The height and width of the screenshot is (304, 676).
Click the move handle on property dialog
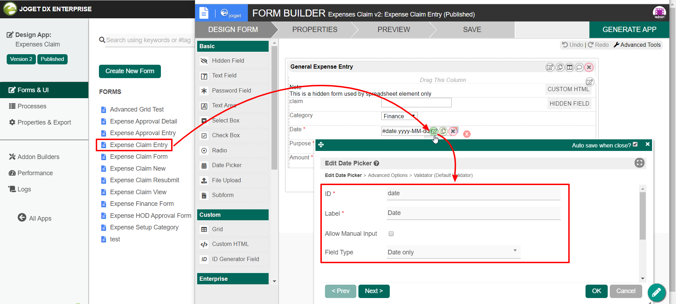click(x=321, y=145)
